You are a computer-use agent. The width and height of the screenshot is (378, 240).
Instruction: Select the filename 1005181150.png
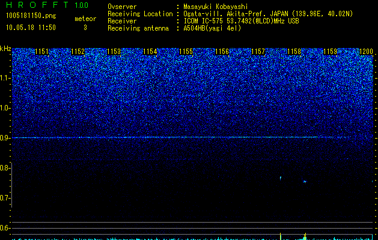[x=31, y=16]
